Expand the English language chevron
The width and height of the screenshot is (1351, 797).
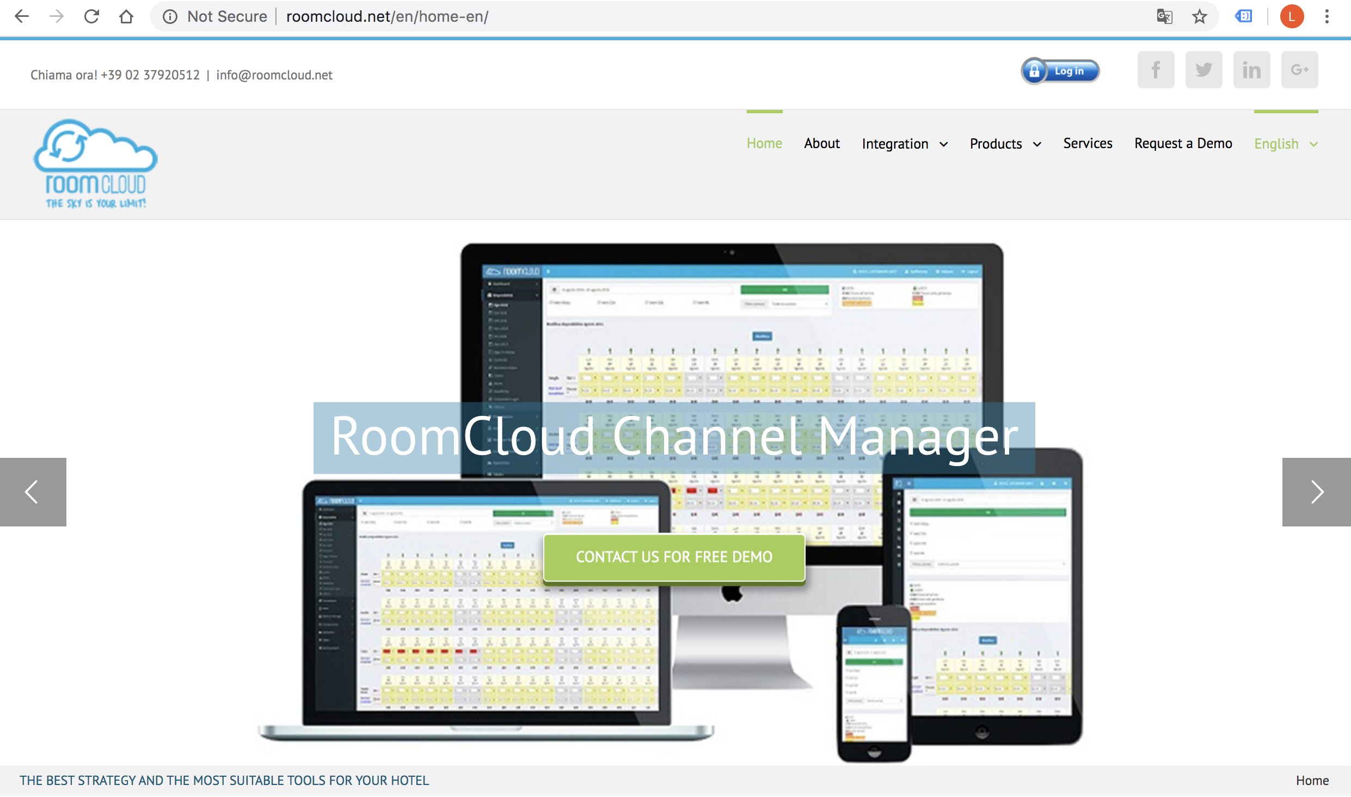pyautogui.click(x=1314, y=144)
